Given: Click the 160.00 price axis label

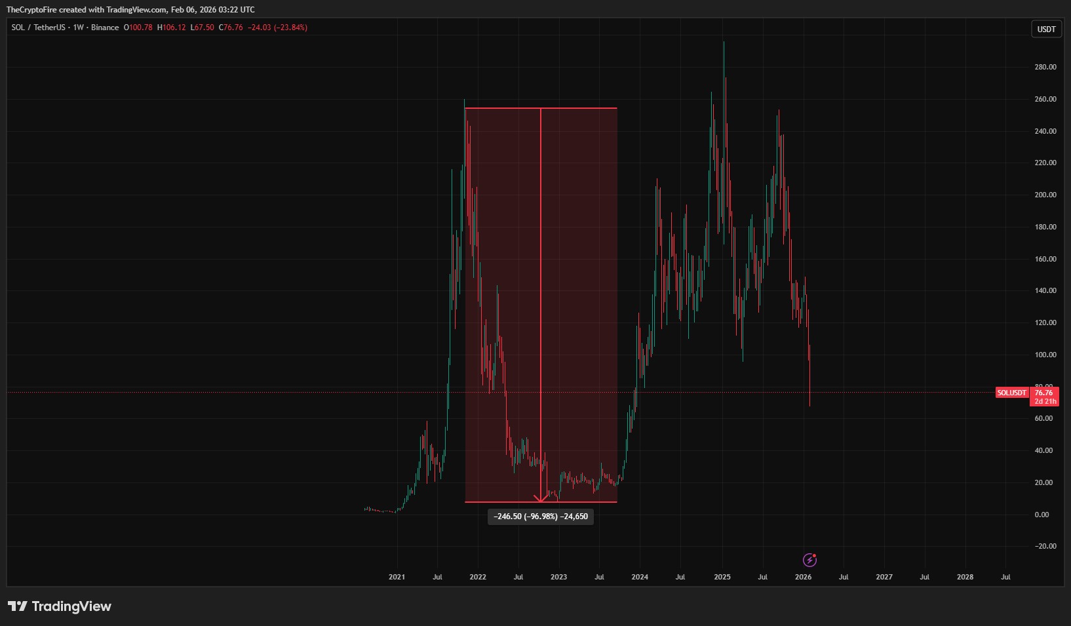Looking at the screenshot, I should pyautogui.click(x=1045, y=259).
